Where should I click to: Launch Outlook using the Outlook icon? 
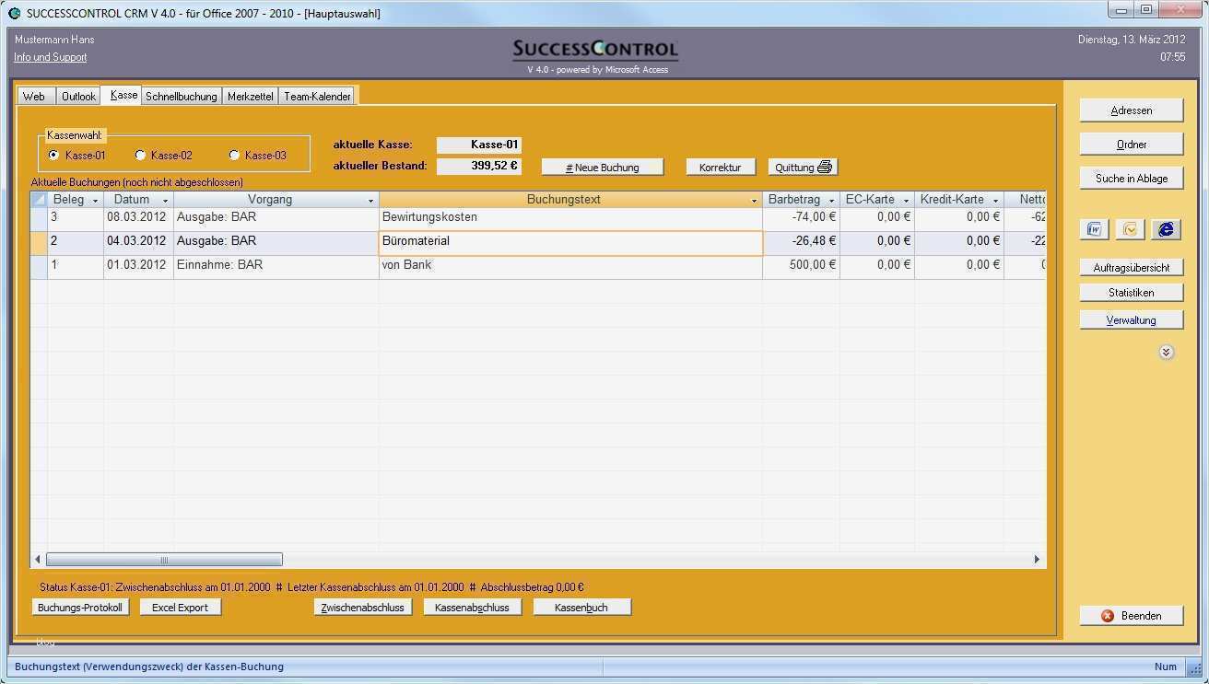[x=1131, y=229]
